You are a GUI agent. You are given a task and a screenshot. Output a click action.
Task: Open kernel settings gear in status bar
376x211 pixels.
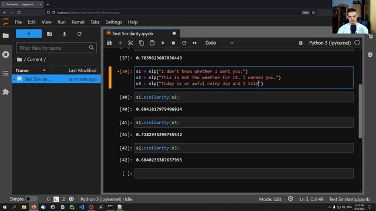tap(71, 199)
